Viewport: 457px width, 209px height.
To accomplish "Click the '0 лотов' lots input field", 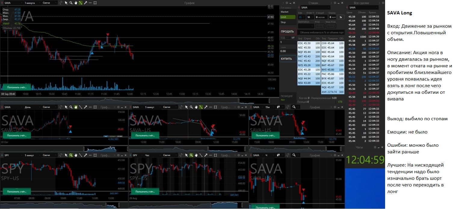I will (321, 17).
